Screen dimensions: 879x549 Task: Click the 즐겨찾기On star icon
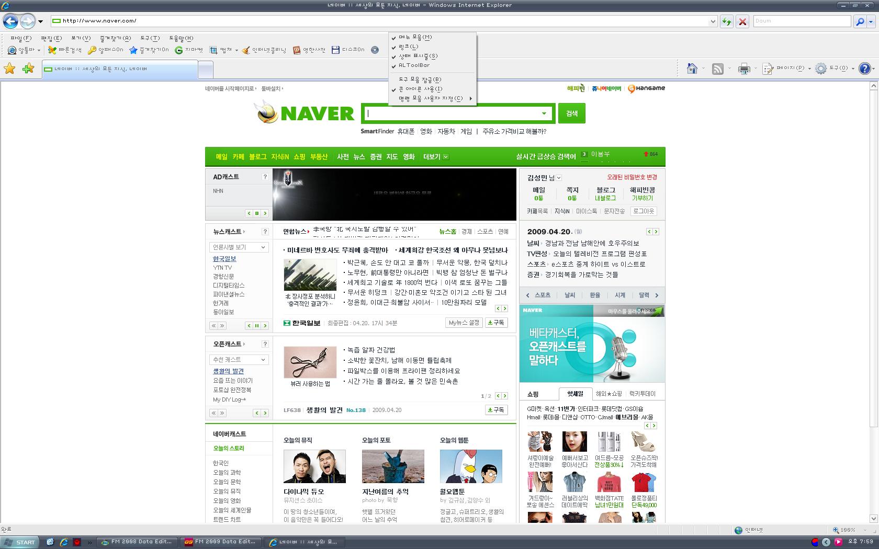(x=149, y=50)
